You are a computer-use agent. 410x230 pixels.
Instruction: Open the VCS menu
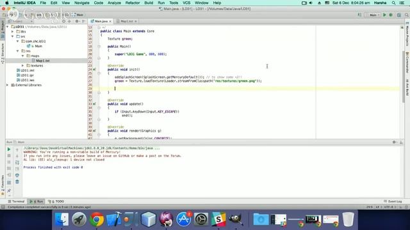(186, 3)
